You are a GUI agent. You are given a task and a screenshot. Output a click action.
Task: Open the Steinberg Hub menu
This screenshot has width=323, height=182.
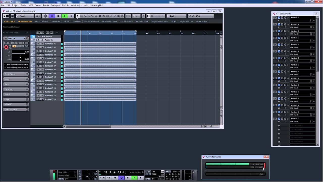pos(97,5)
